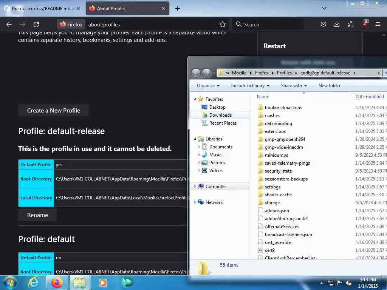Expand the Network tree node

195,202
